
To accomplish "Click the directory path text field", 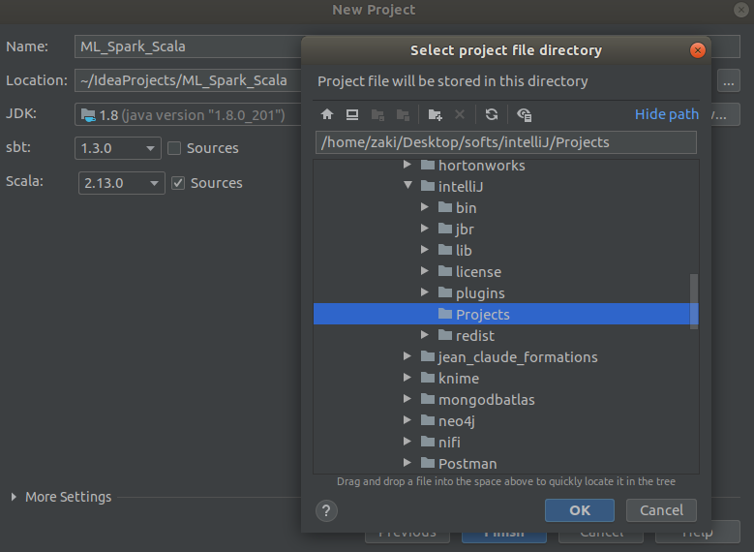I will click(x=506, y=142).
